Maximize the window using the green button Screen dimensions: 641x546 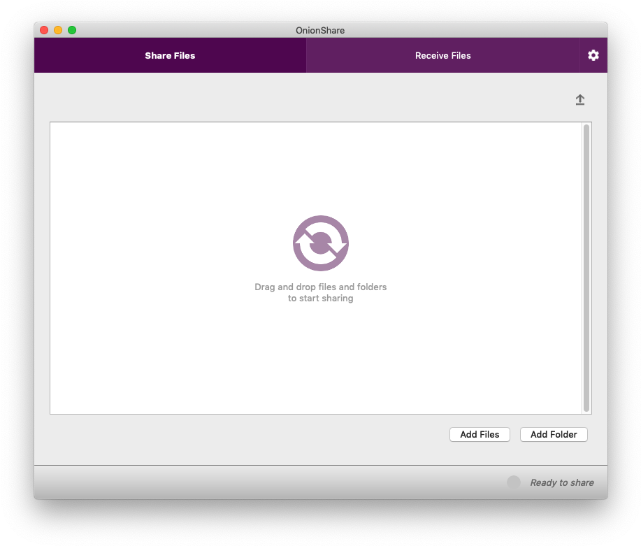pyautogui.click(x=72, y=30)
